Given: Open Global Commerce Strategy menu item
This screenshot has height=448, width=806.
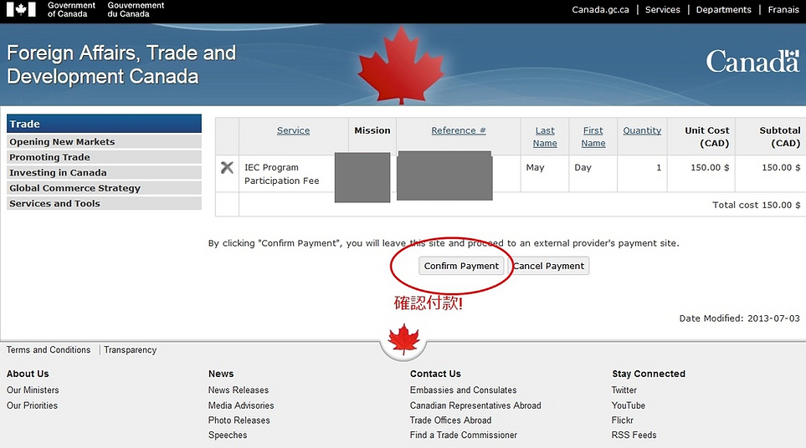Looking at the screenshot, I should [x=104, y=188].
